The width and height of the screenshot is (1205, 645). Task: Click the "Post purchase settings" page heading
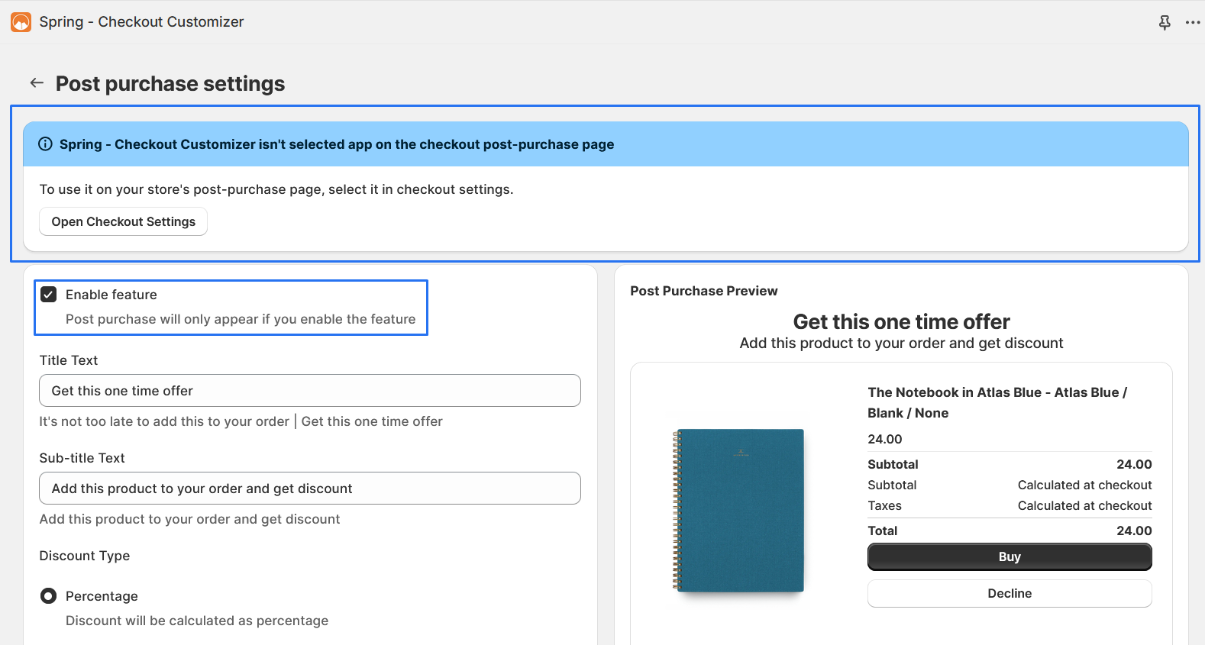click(x=170, y=83)
